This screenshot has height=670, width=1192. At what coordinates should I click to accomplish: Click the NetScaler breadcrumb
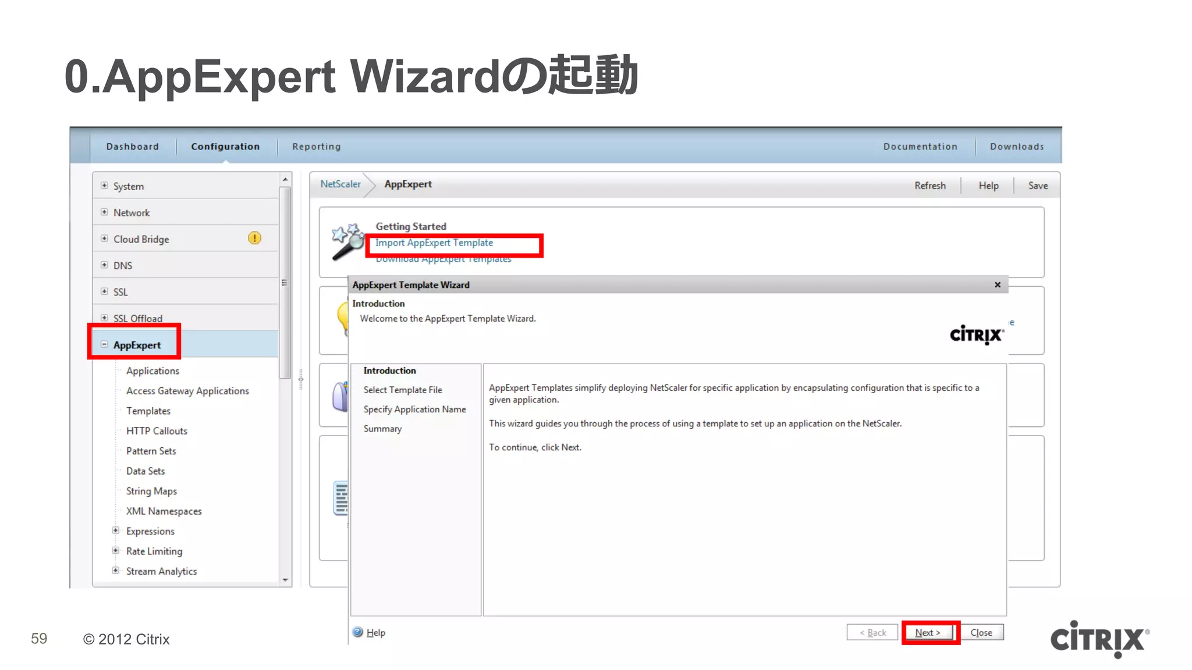(x=340, y=184)
